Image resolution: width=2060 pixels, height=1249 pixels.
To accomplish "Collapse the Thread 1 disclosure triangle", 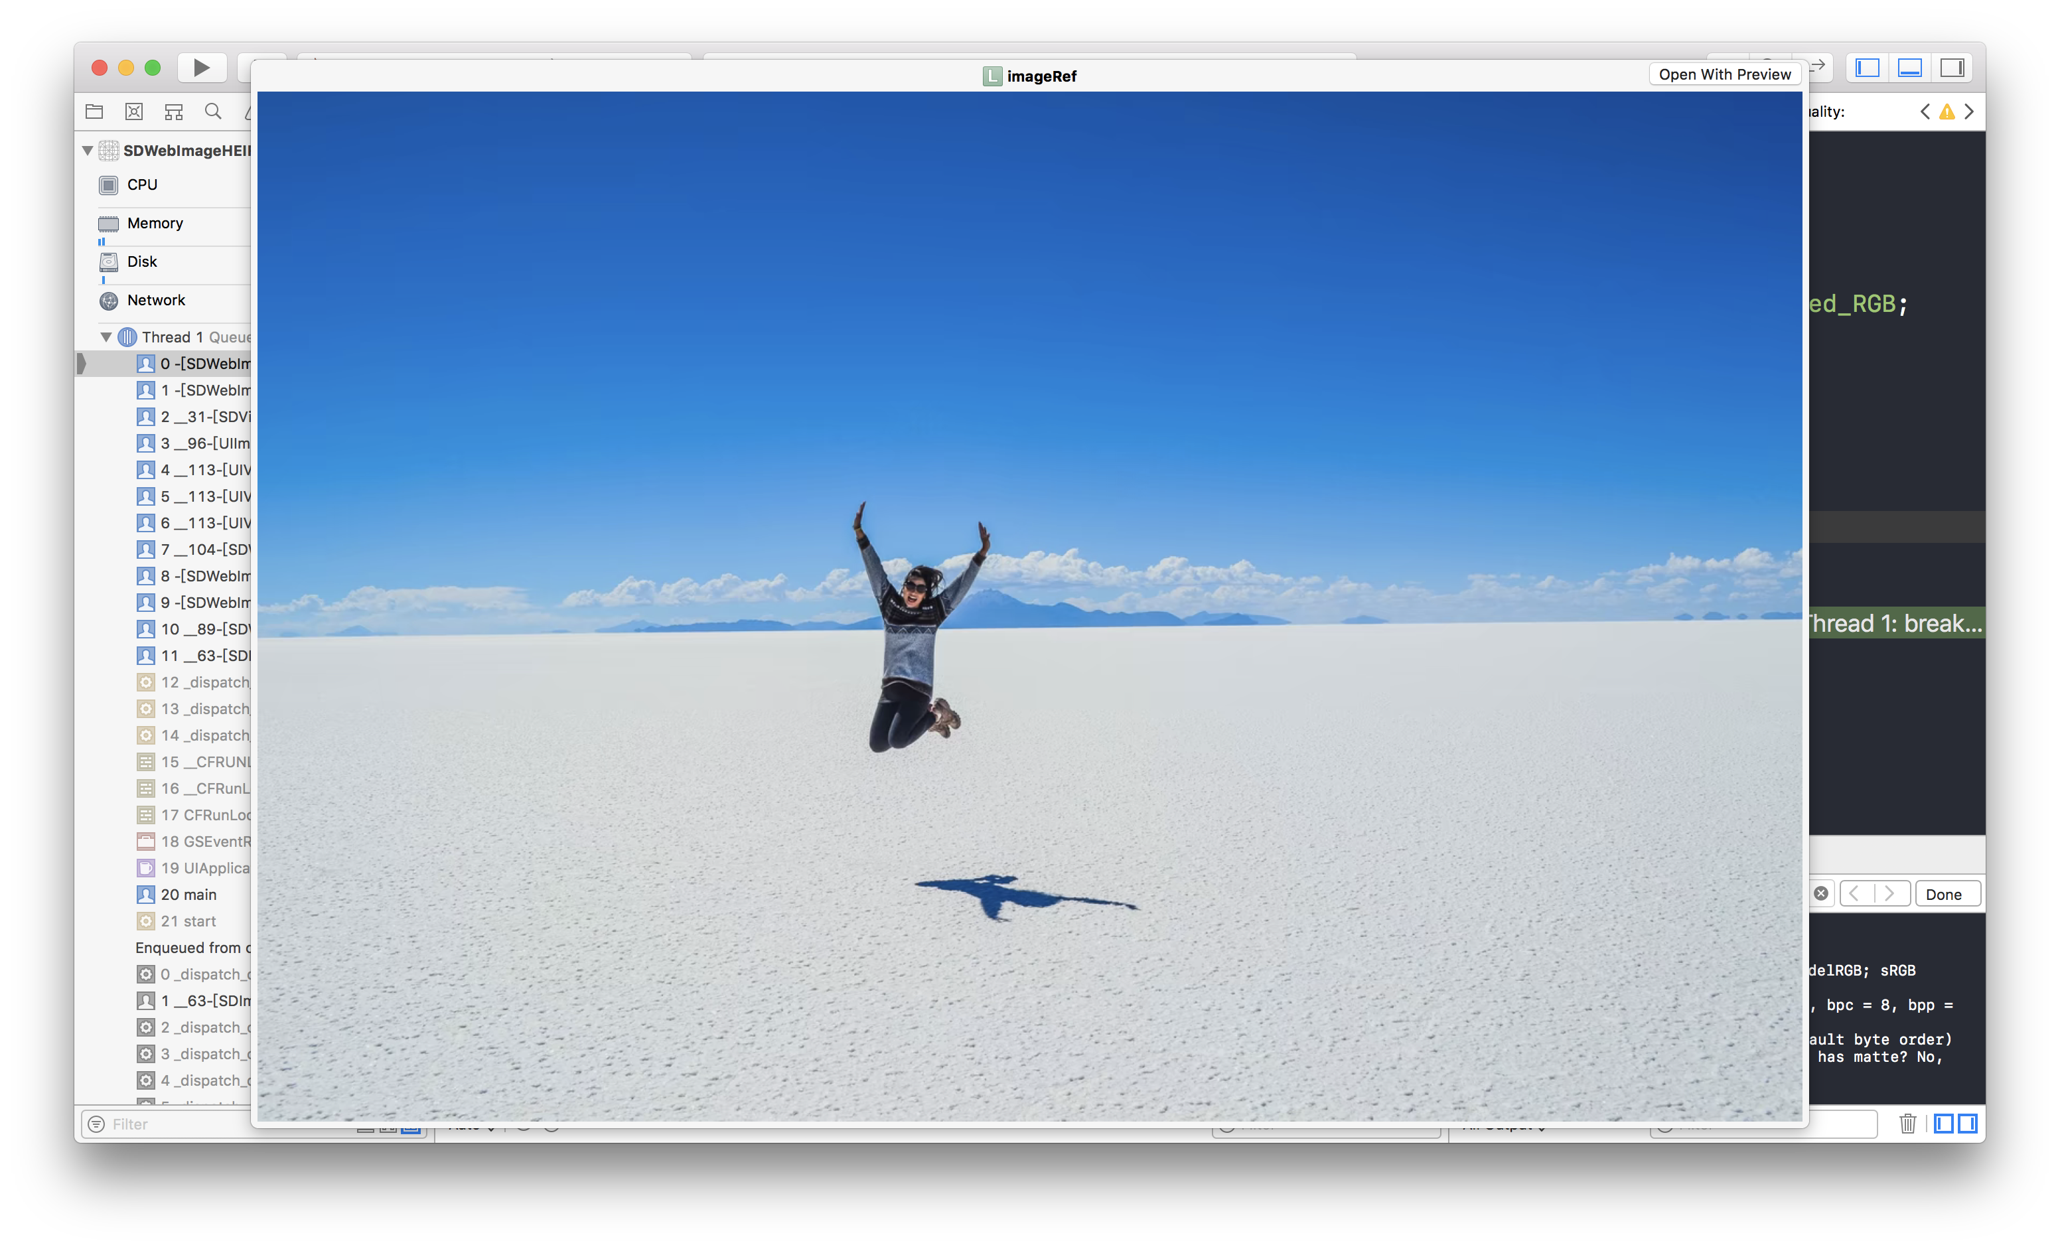I will [106, 337].
